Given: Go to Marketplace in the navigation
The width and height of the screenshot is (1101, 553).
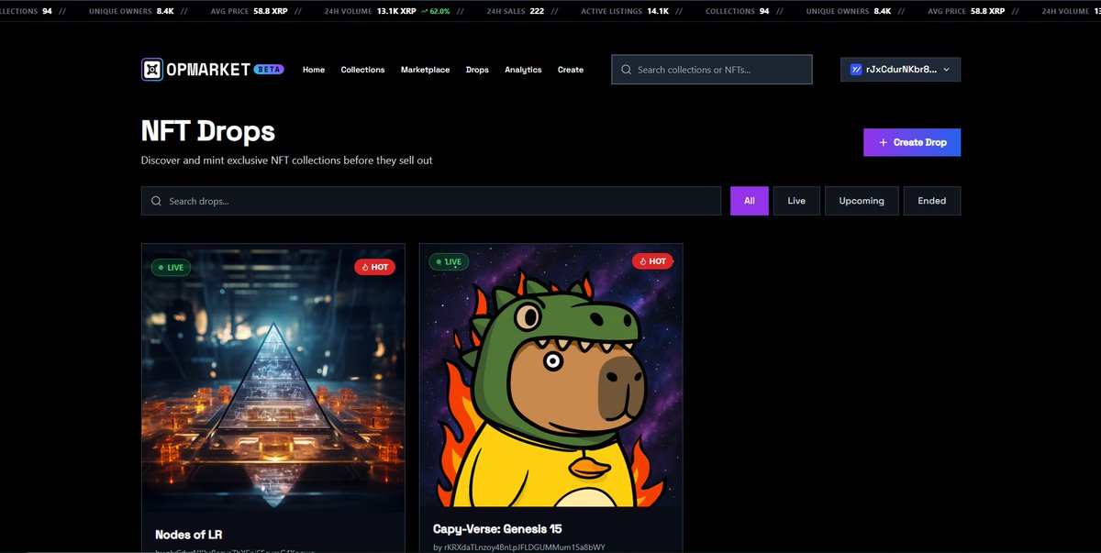Looking at the screenshot, I should (425, 70).
